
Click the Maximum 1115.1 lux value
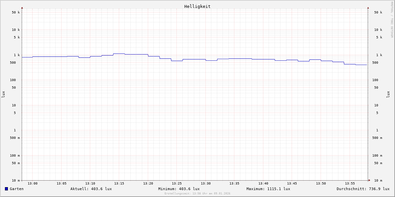click(268, 189)
